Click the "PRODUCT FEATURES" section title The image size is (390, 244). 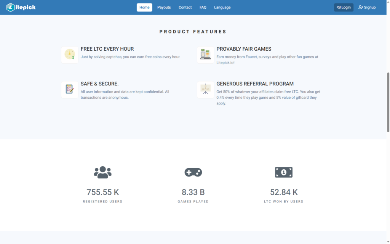(193, 32)
